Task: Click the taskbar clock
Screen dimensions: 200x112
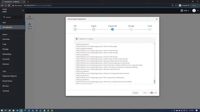Action: click(191, 110)
